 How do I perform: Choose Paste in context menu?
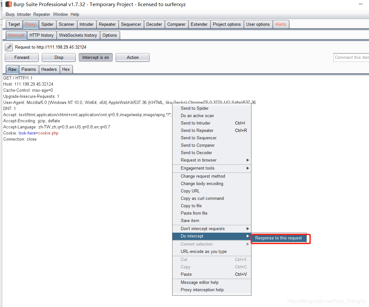[x=212, y=274]
